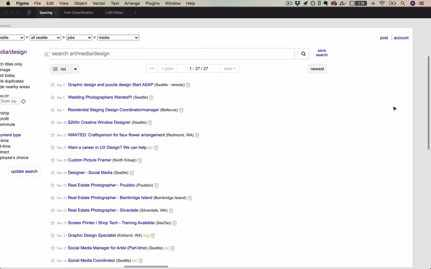Open macOS Spotlight search icon
The width and height of the screenshot is (431, 269).
pyautogui.click(x=403, y=3)
